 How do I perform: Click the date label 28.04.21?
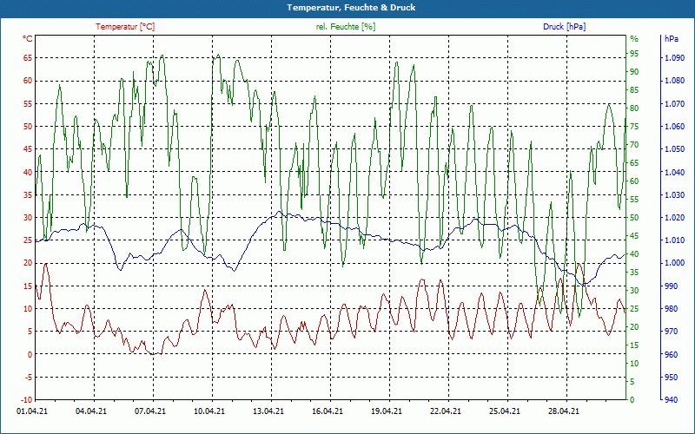563,411
